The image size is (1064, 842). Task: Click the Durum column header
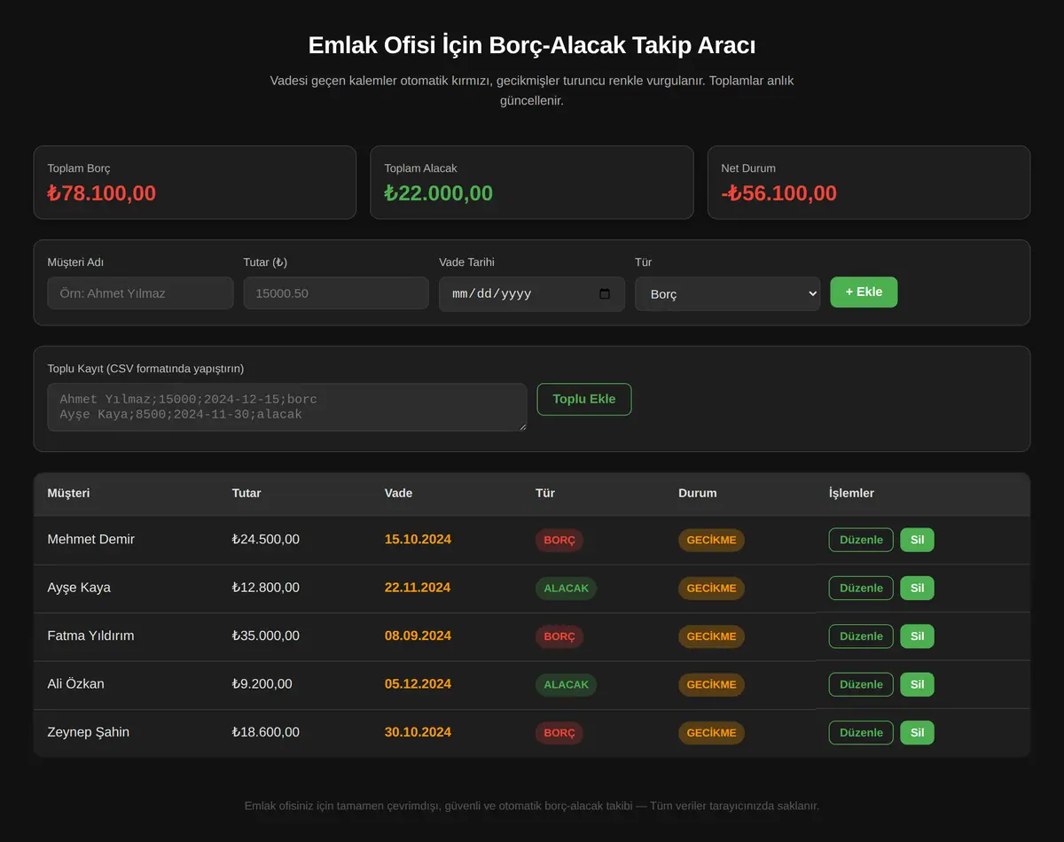[x=698, y=493]
